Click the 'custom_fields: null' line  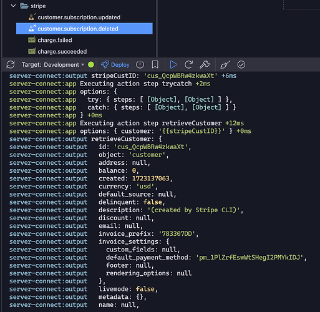(x=95, y=250)
